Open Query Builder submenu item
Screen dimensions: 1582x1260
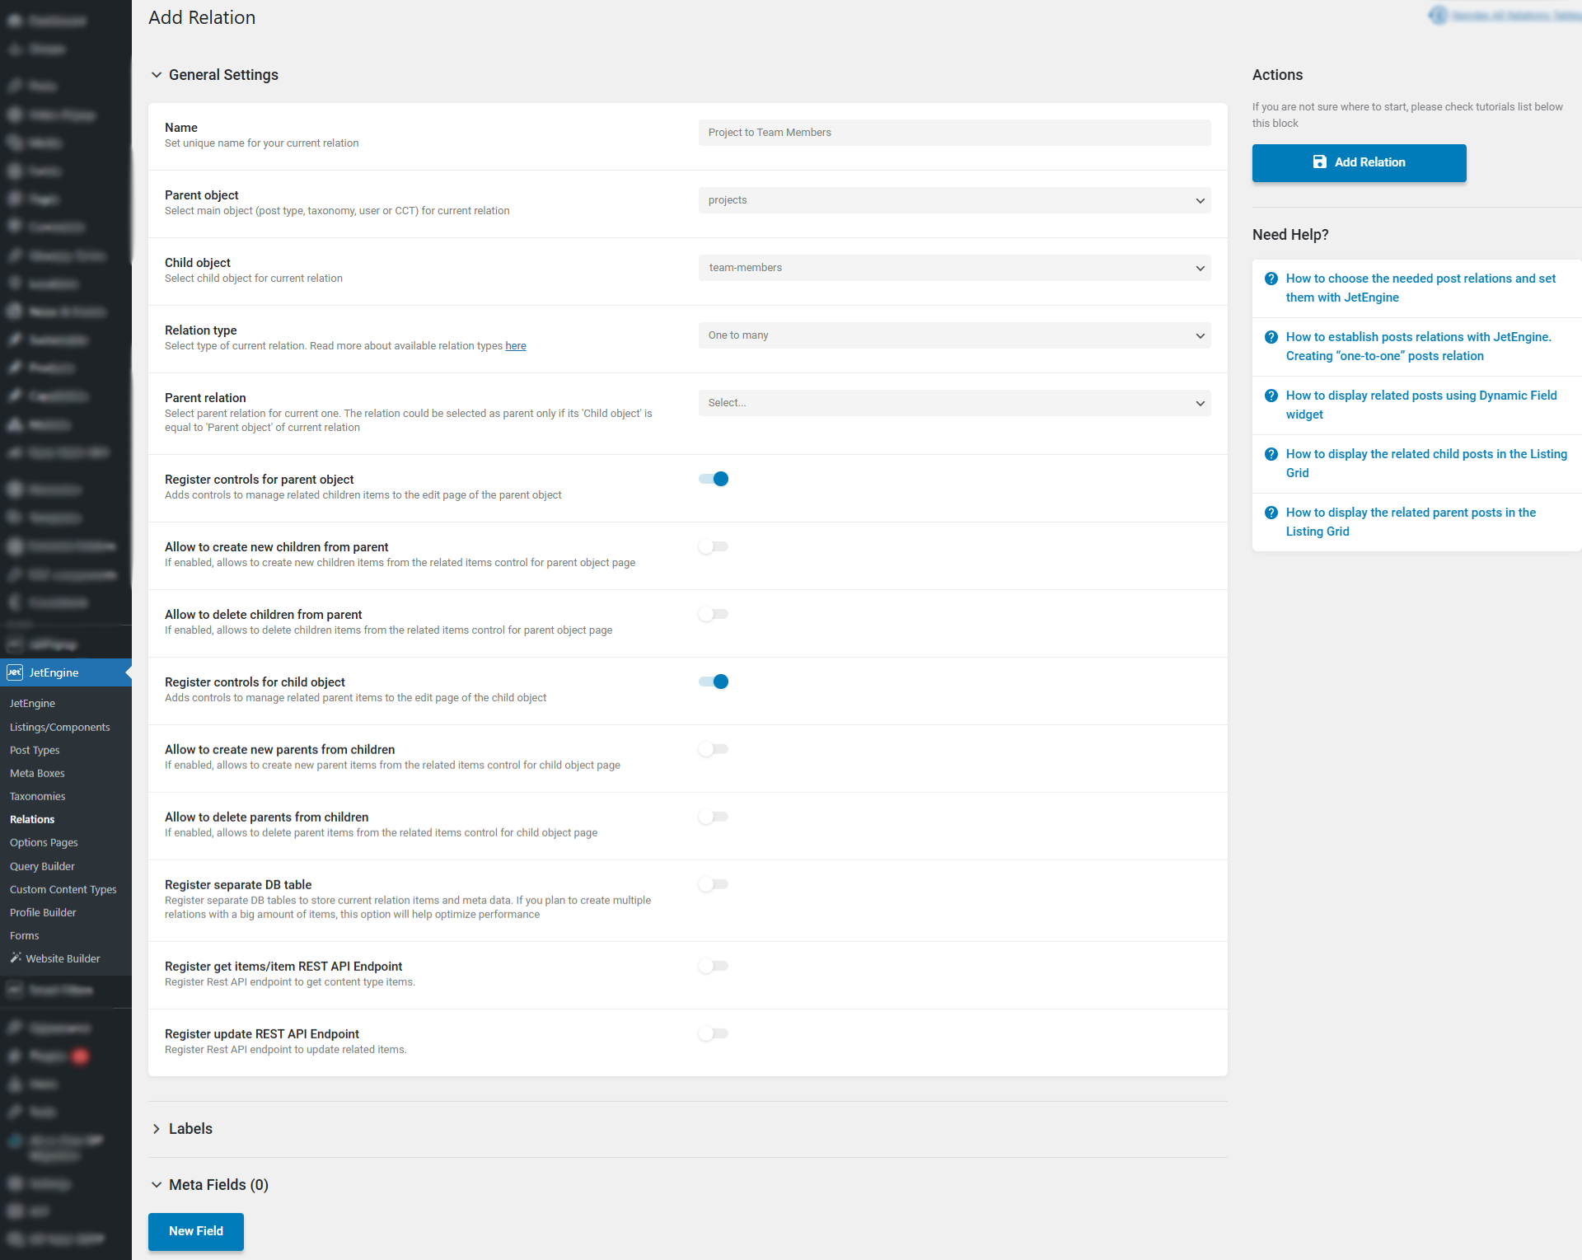click(42, 866)
